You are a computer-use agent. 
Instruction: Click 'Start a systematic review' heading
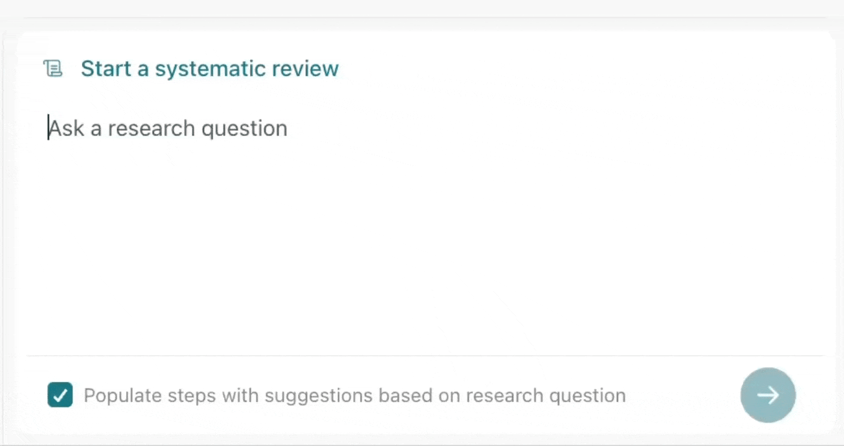click(210, 68)
